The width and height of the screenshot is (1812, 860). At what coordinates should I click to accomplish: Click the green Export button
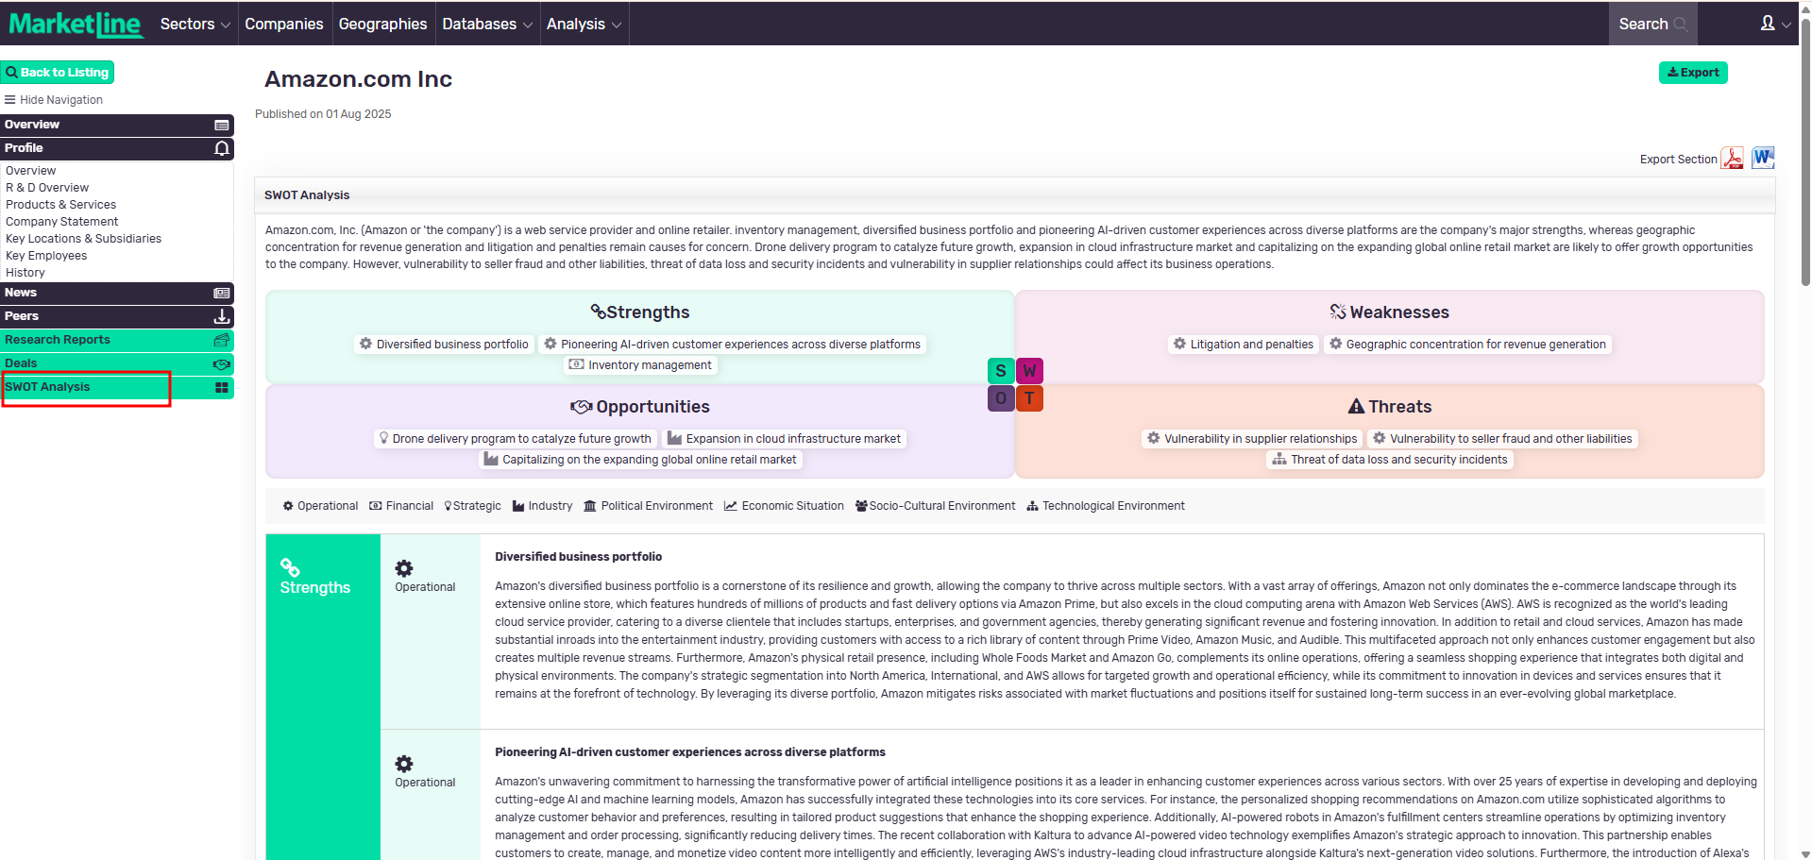pyautogui.click(x=1692, y=73)
